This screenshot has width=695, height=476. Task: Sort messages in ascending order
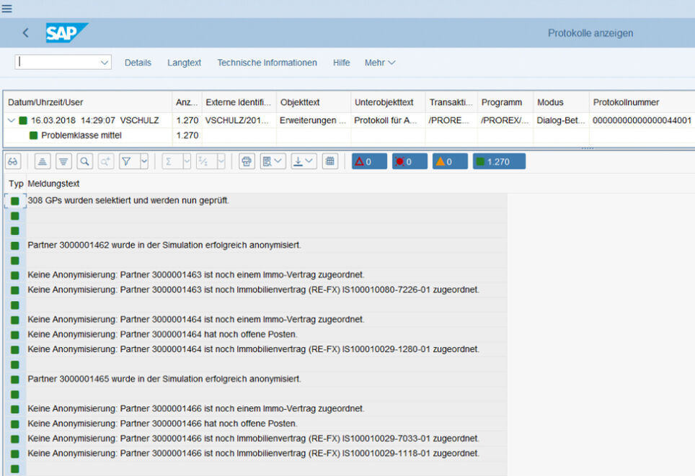43,161
